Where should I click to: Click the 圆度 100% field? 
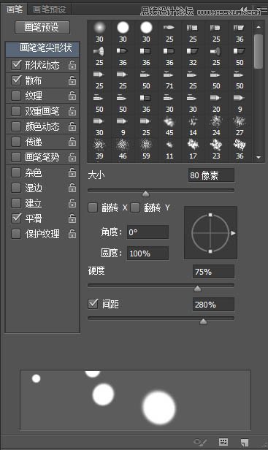point(148,253)
